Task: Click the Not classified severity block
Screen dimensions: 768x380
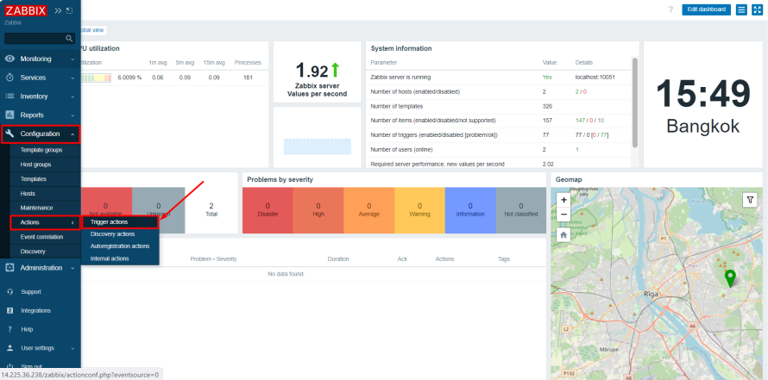Action: point(521,209)
